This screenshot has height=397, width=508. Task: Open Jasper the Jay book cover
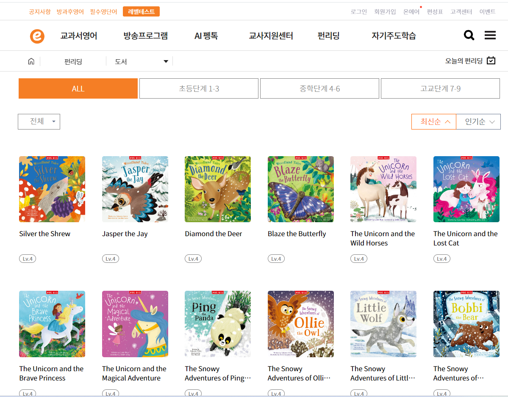click(135, 189)
